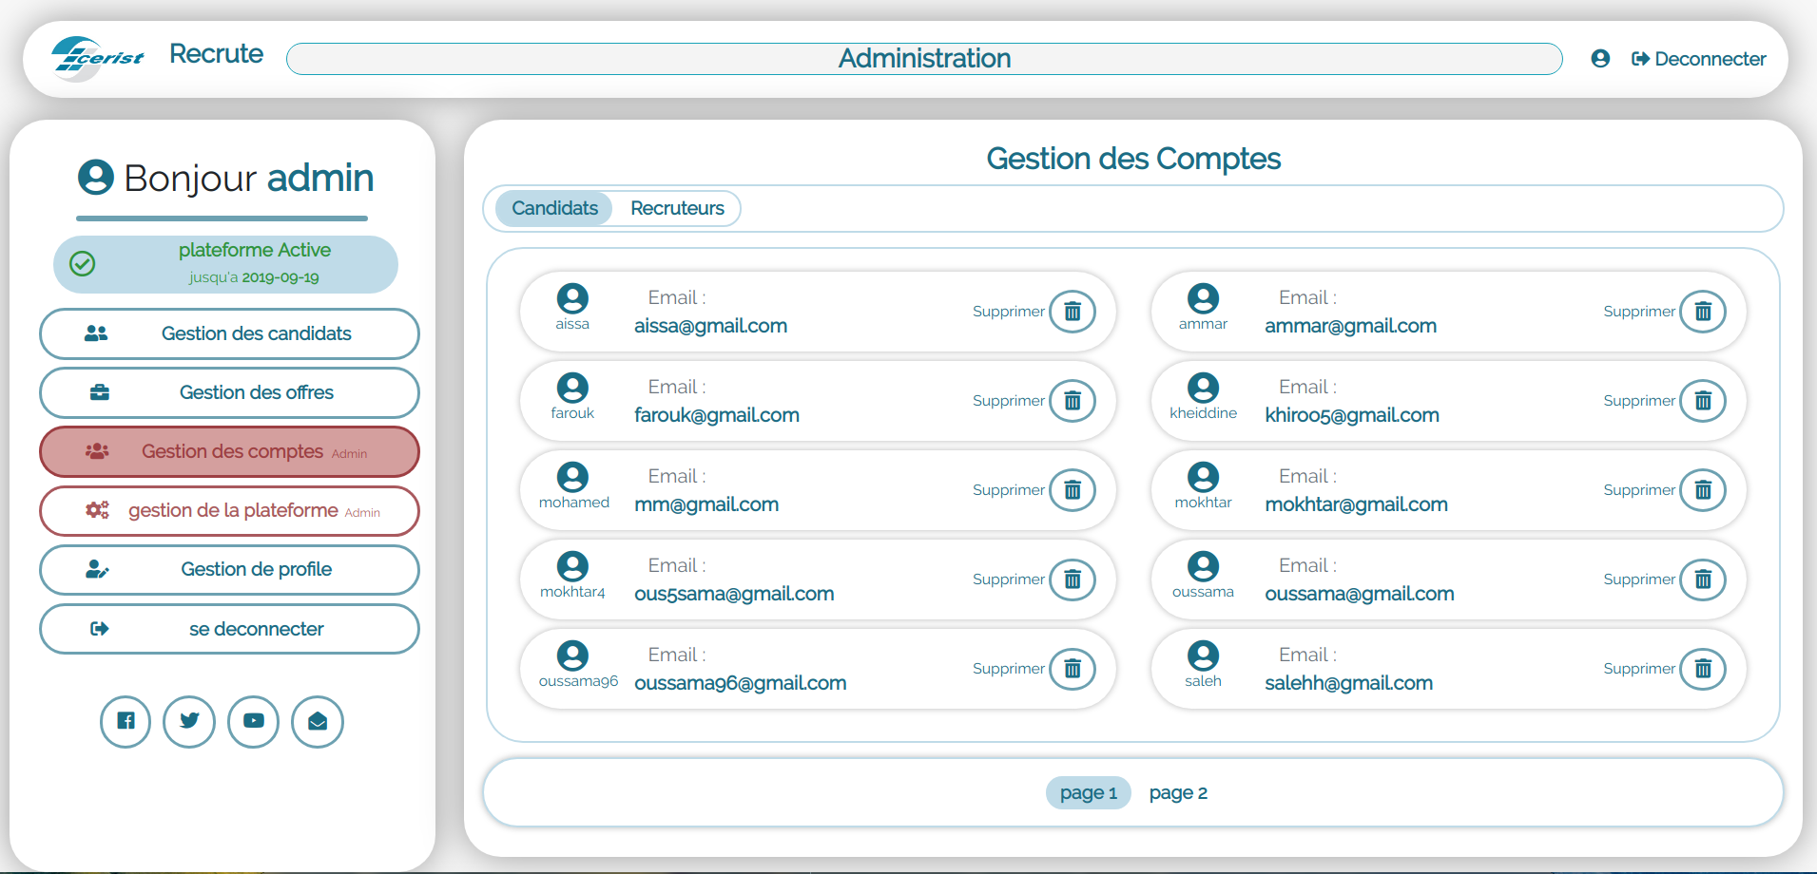Image resolution: width=1817 pixels, height=874 pixels.
Task: Select Gestion des comptes Admin menu
Action: (229, 451)
